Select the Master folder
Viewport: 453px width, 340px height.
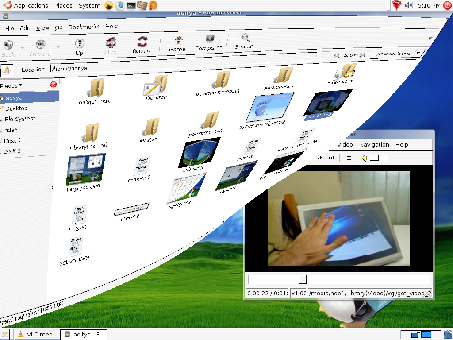(x=150, y=130)
